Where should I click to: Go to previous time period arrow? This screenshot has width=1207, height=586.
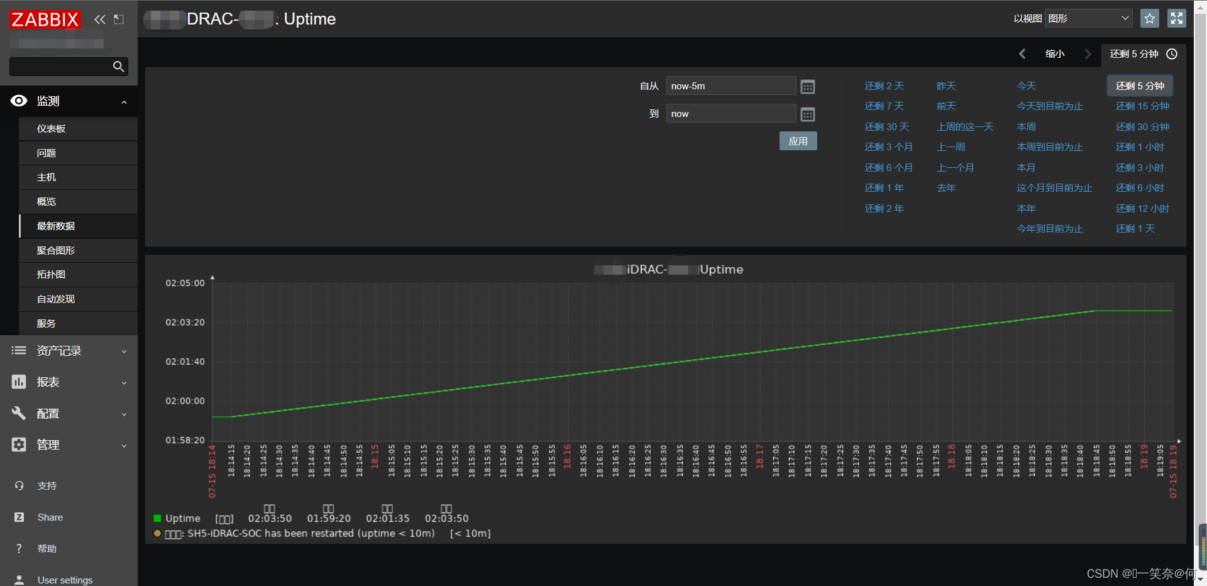[1022, 54]
